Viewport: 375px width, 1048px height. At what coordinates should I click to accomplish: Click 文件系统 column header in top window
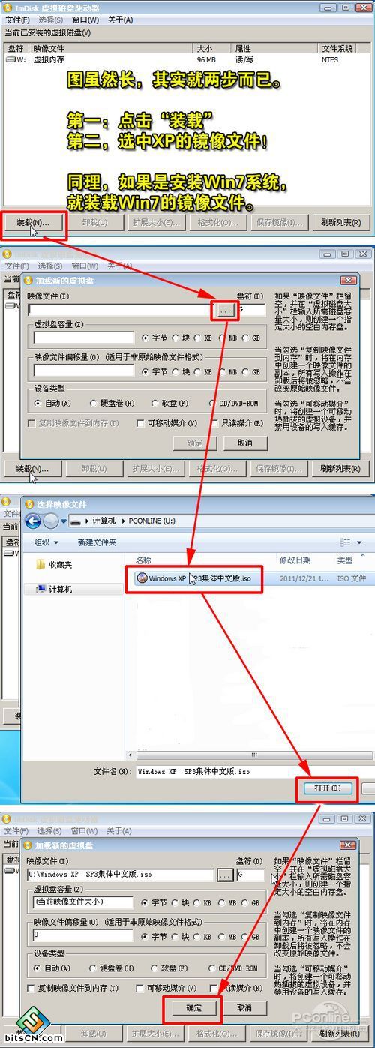tap(344, 47)
